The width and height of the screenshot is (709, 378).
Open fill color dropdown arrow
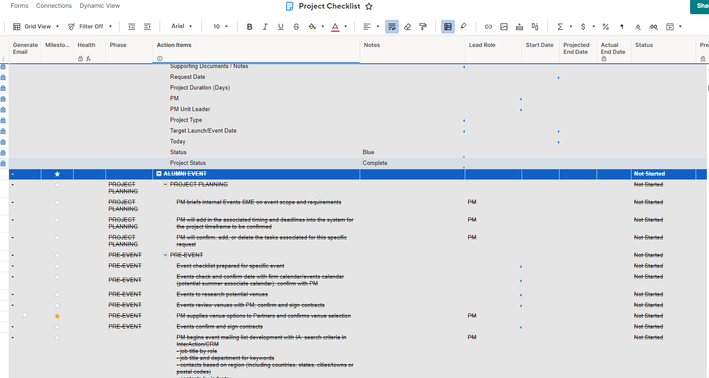click(x=323, y=27)
